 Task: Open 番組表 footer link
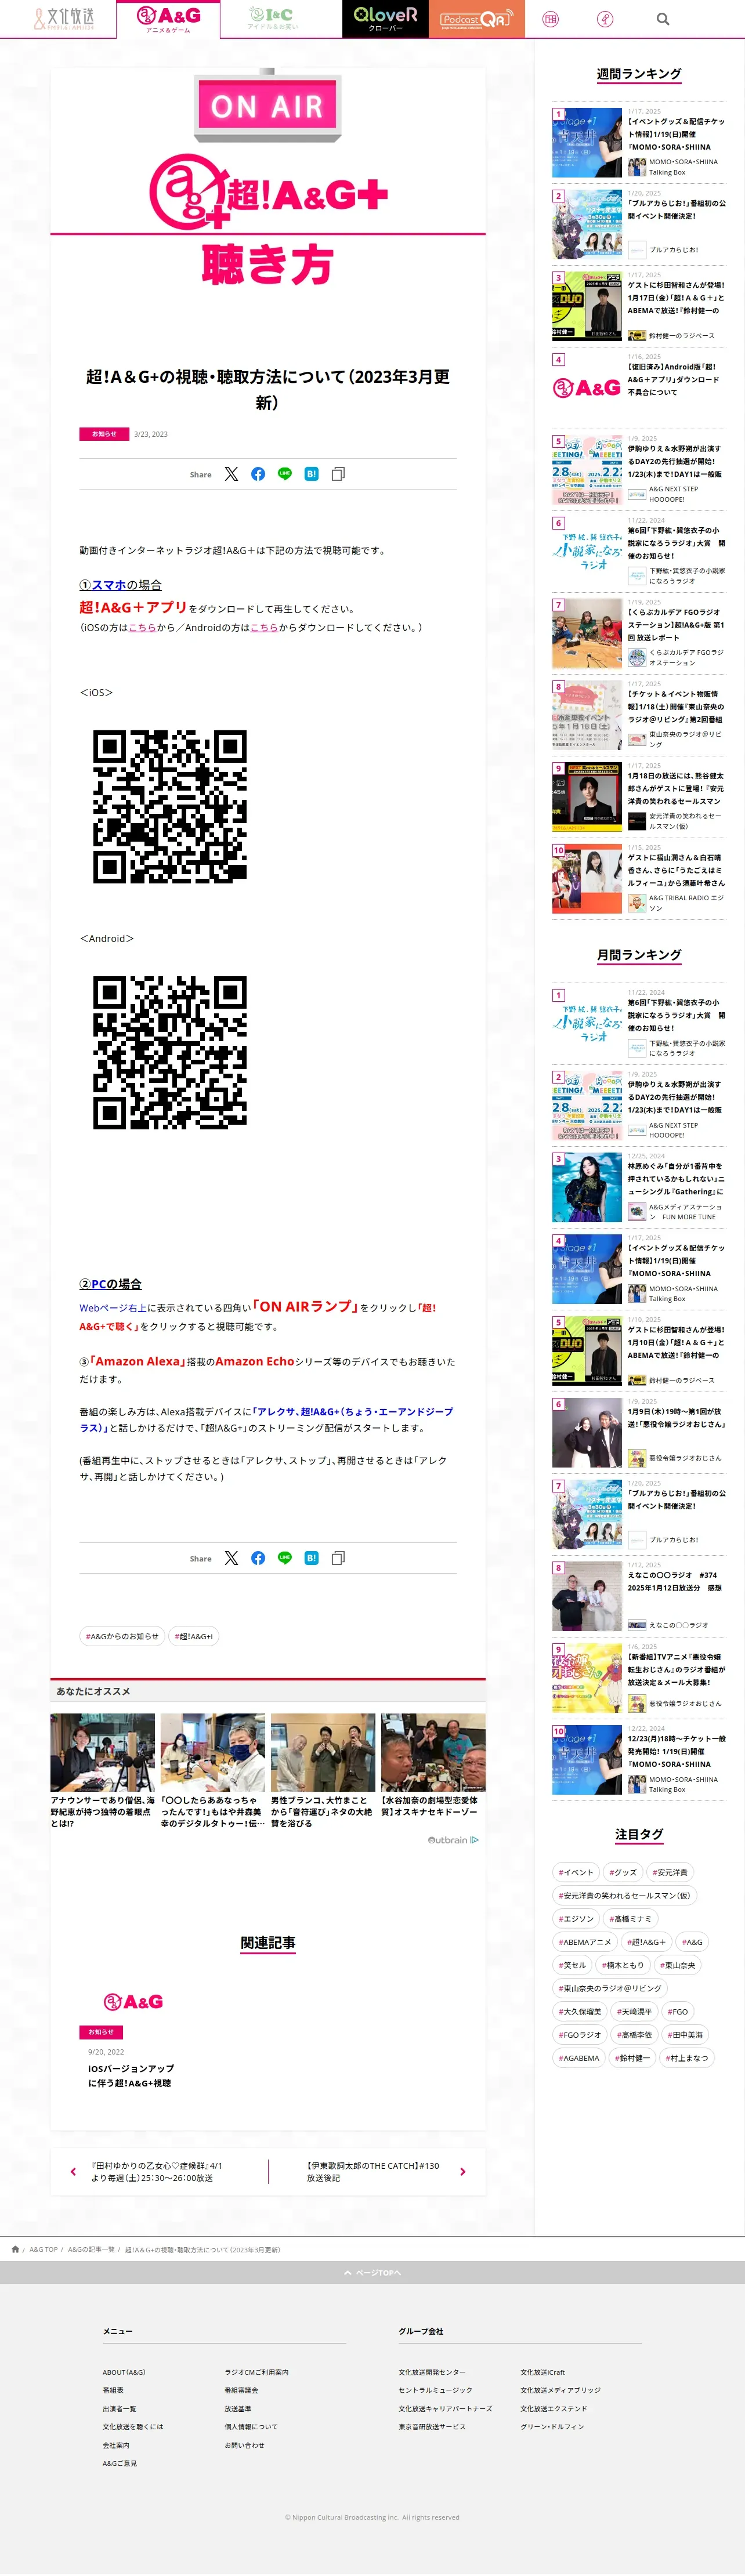point(113,2390)
